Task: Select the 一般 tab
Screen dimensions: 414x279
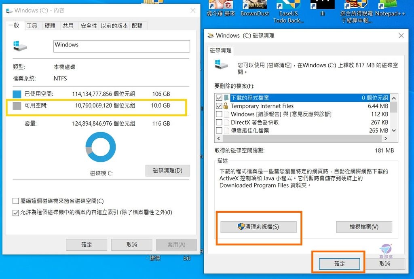Action: click(x=14, y=25)
